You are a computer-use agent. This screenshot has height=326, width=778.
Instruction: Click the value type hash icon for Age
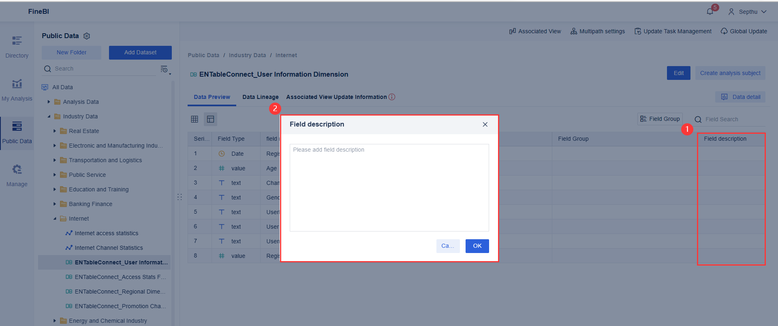(x=222, y=168)
